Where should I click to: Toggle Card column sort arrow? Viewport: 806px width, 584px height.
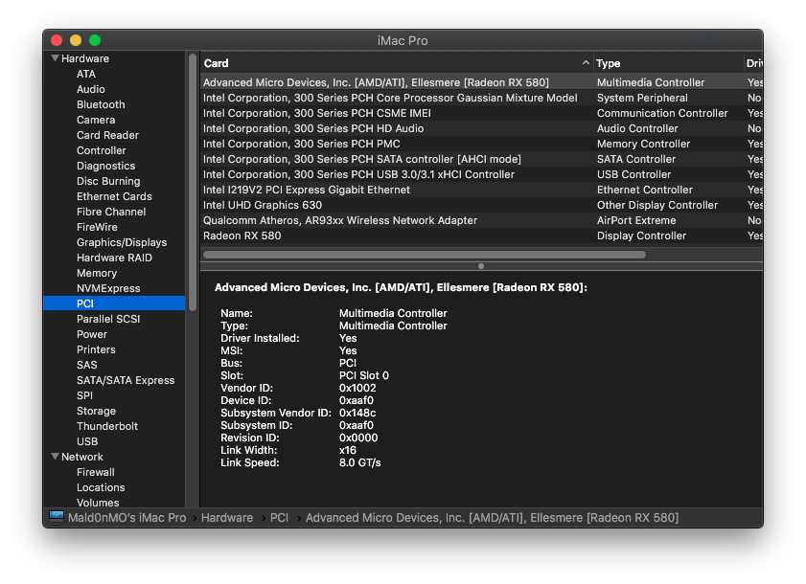point(586,62)
